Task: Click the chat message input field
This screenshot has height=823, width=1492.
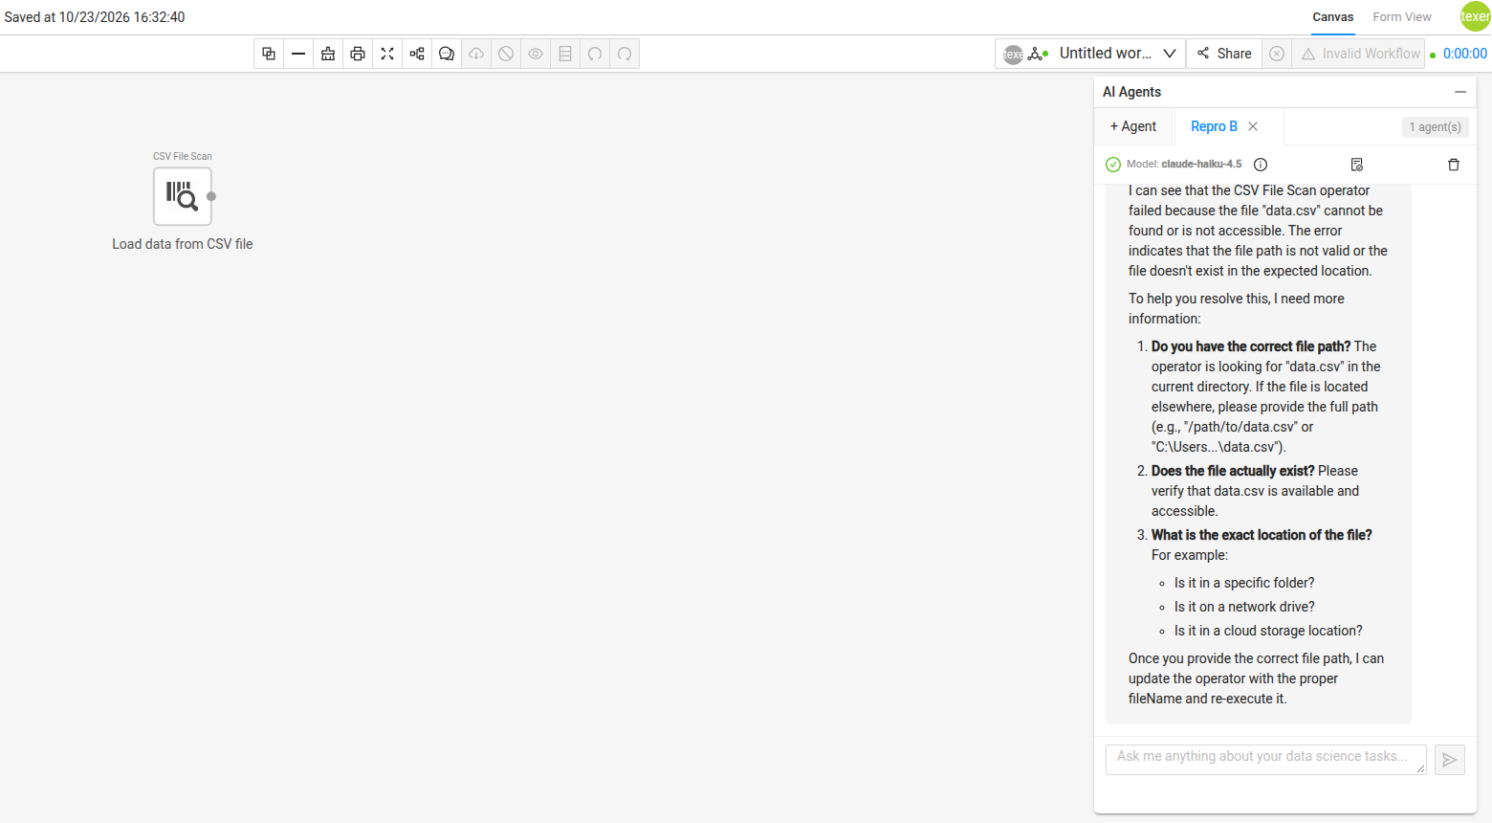Action: click(1266, 759)
